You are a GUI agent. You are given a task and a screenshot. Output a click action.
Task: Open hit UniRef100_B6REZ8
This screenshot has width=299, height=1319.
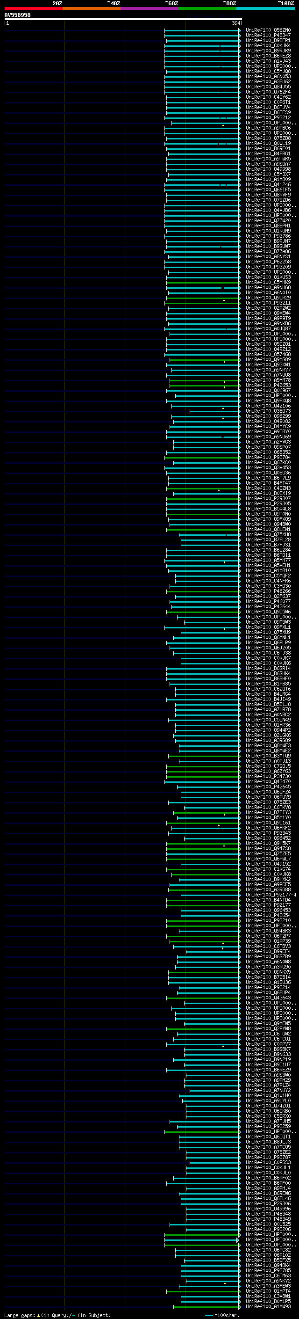268,56
